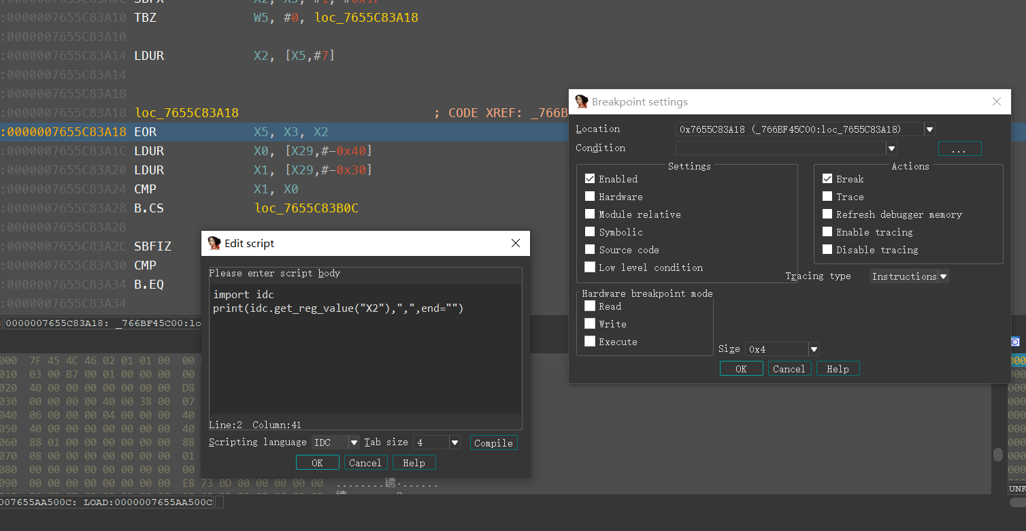Enable the Trace action
This screenshot has height=531, width=1026.
coord(827,196)
